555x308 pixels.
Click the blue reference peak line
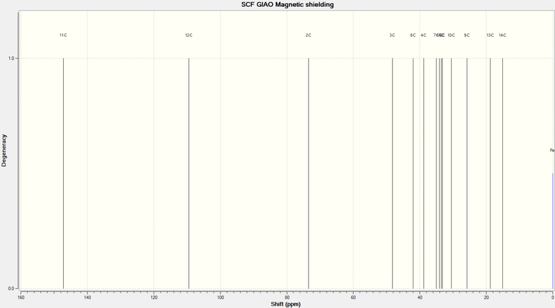click(x=553, y=231)
